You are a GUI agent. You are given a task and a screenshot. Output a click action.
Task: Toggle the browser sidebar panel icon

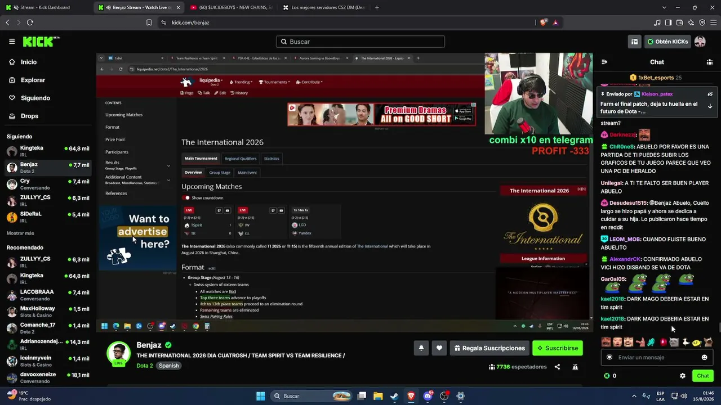tap(668, 22)
